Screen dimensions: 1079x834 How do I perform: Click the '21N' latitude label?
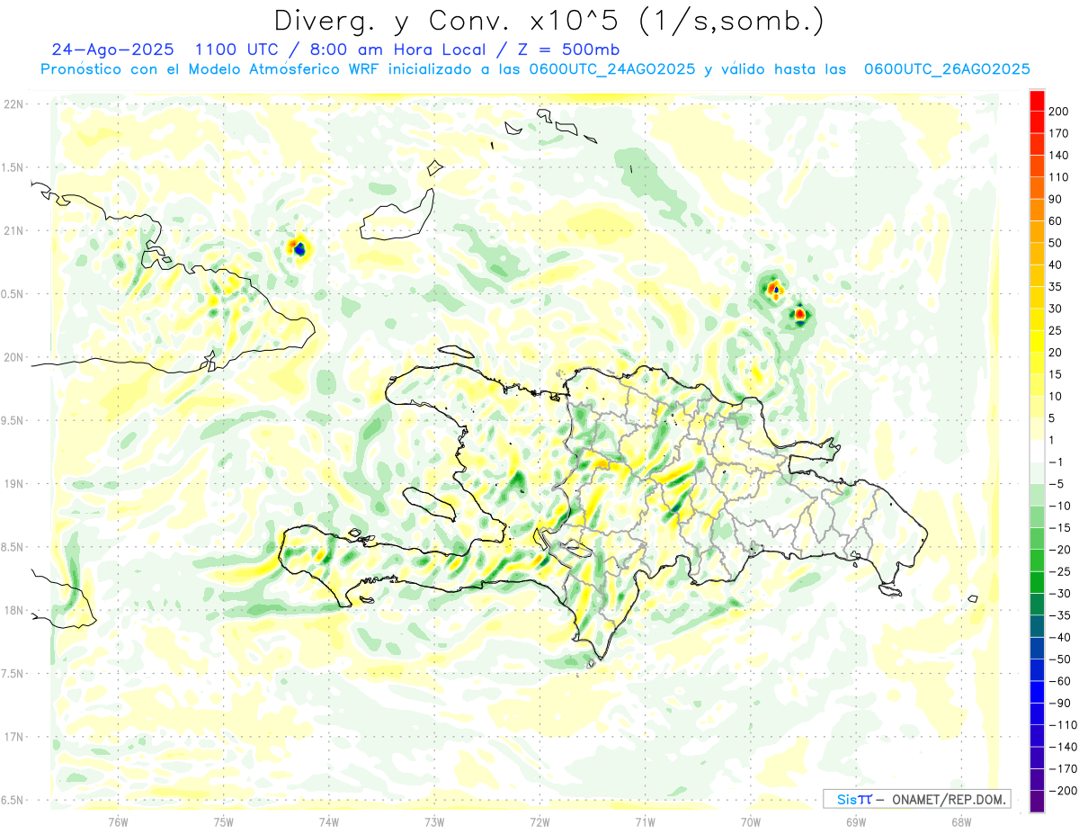13,231
